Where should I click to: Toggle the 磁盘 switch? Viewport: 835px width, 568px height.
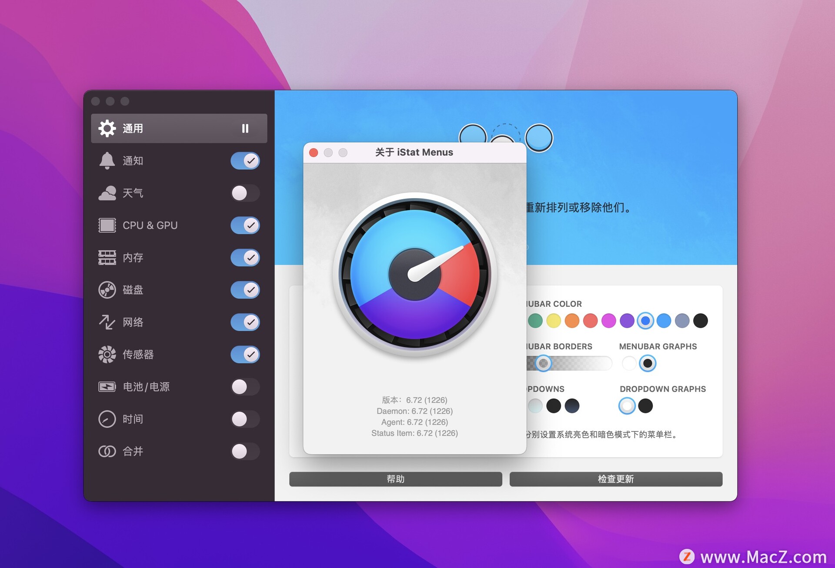245,290
